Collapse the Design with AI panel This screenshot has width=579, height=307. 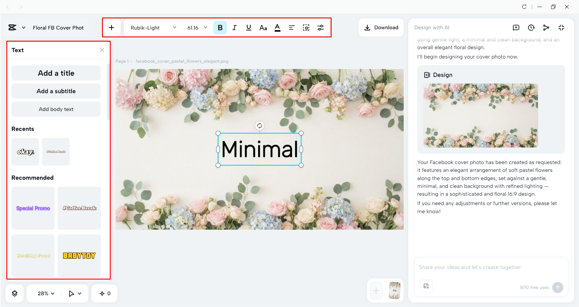coord(561,27)
